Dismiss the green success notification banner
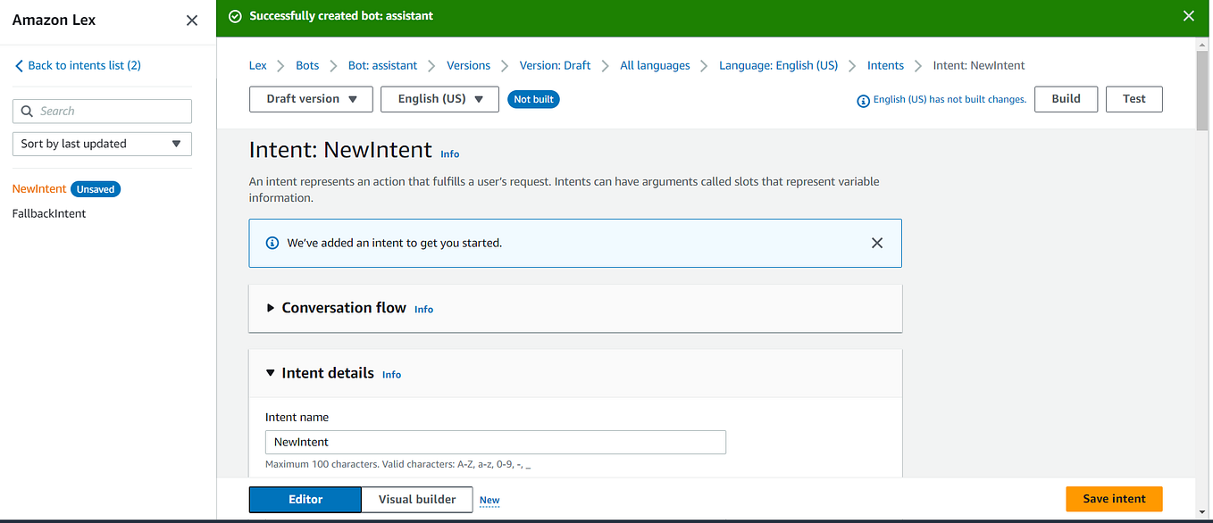Screen dimensions: 1213x523 pos(1188,15)
